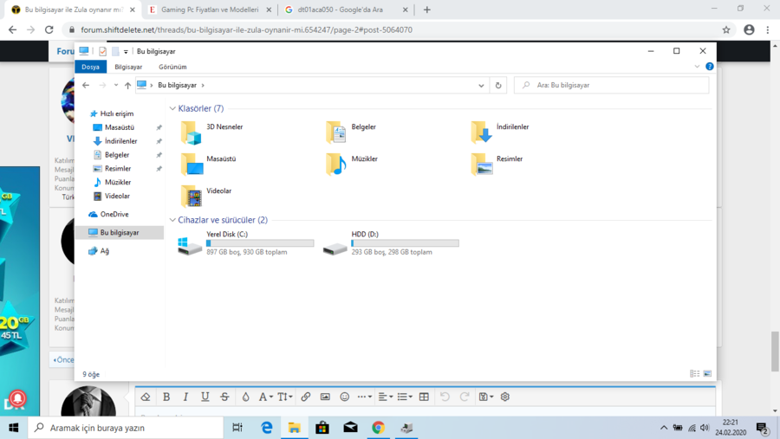Open address bar history dropdown
Screen dimensions: 780x439
click(481, 86)
